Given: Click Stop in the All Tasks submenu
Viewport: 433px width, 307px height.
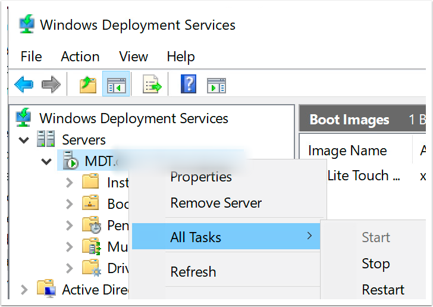Looking at the screenshot, I should click(x=375, y=264).
